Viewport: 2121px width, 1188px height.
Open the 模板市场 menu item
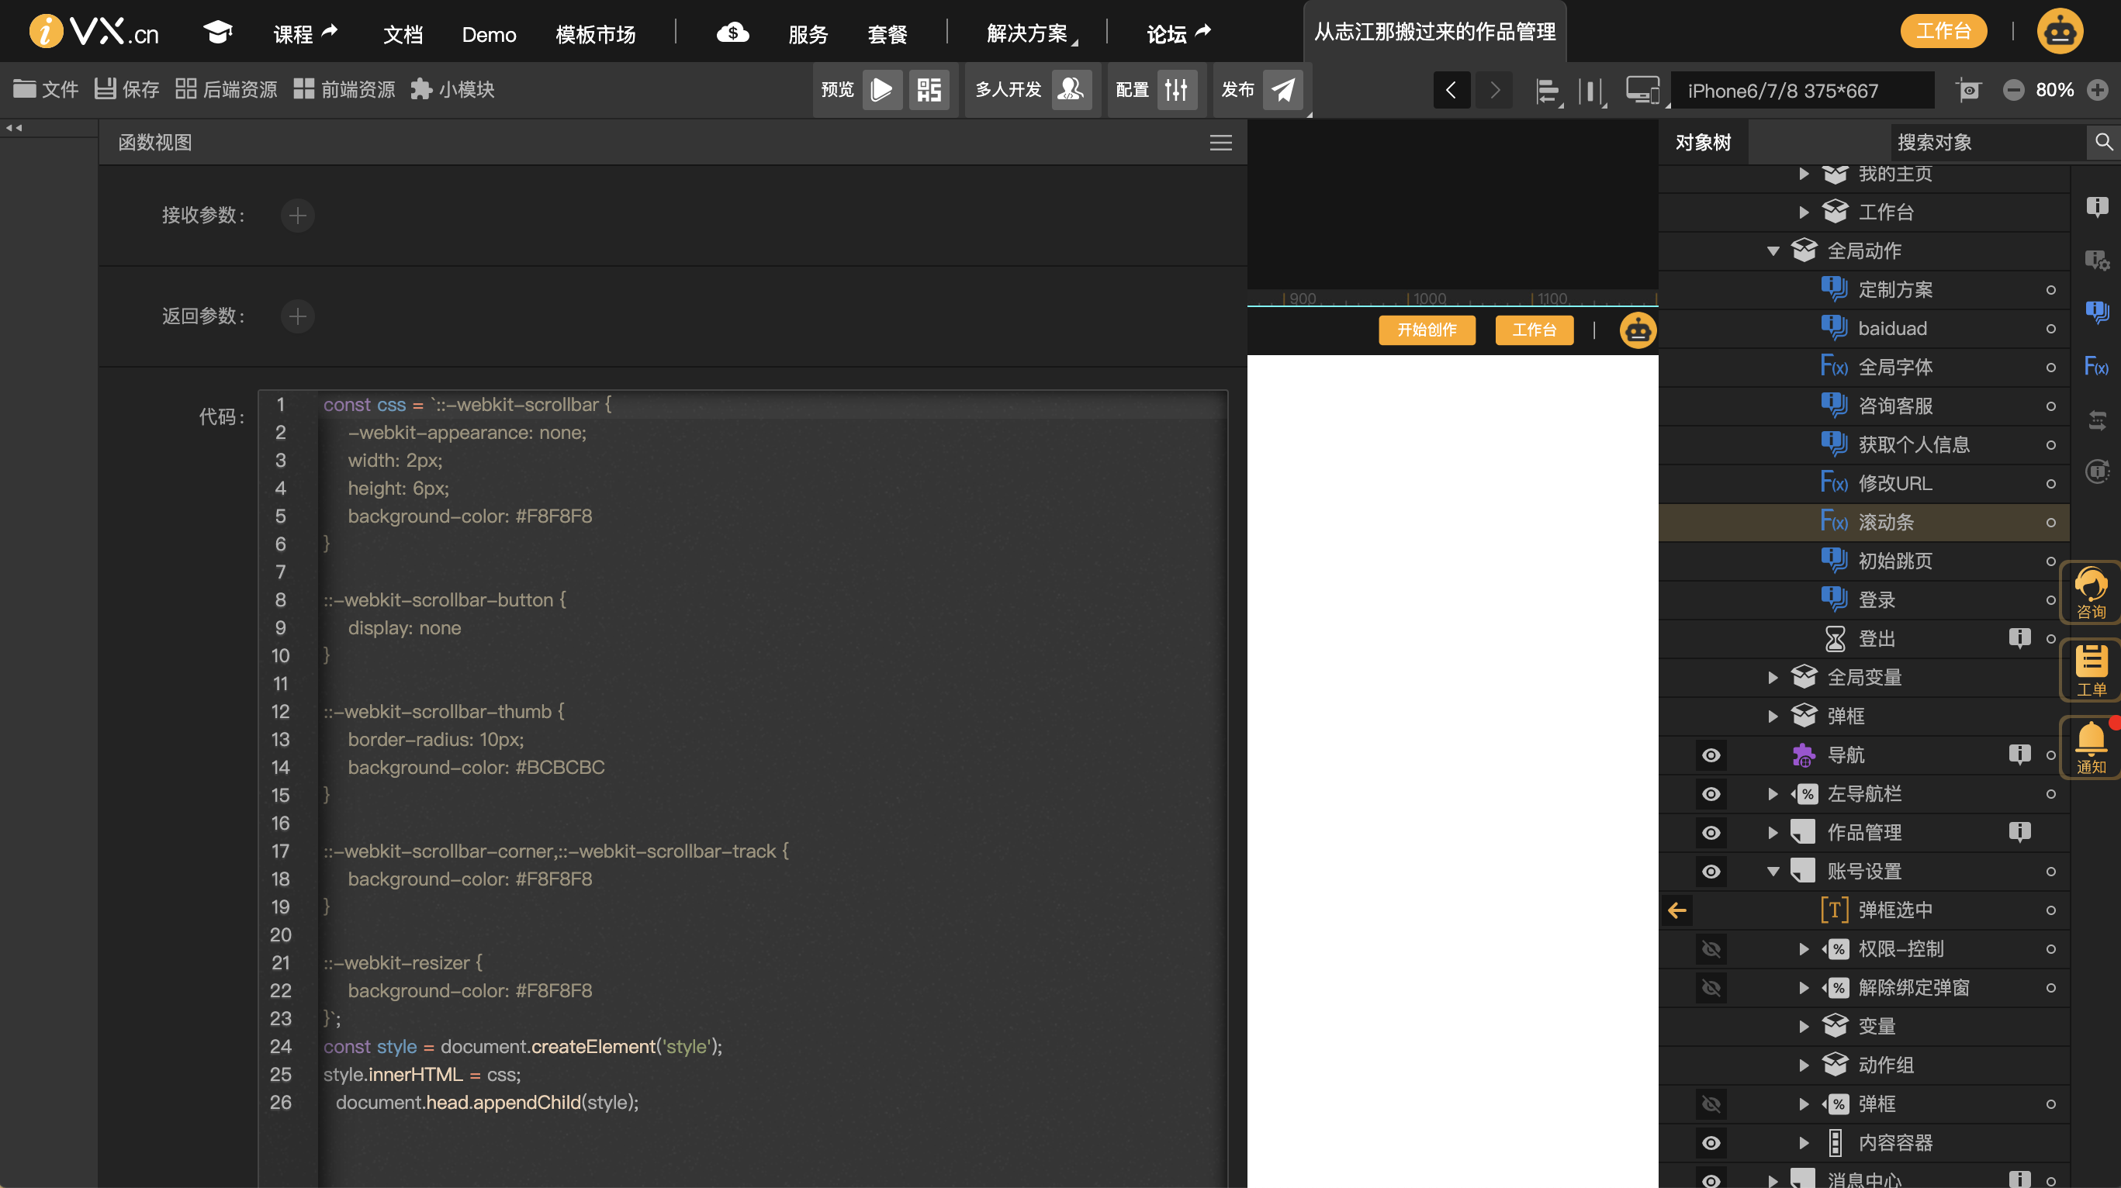point(595,35)
